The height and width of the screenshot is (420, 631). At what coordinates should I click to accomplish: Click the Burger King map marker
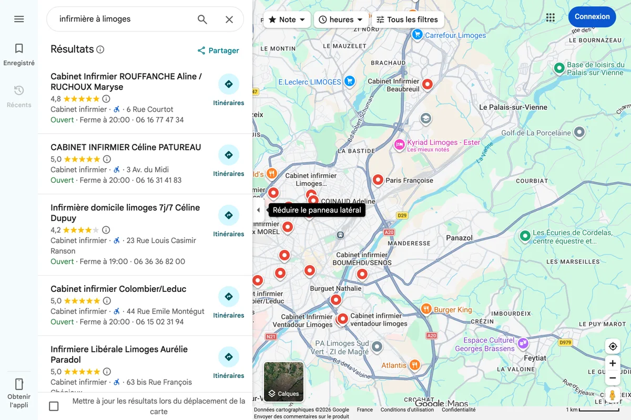pos(426,309)
